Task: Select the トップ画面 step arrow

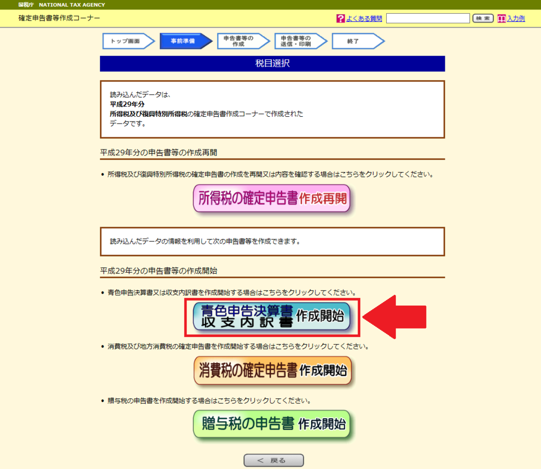Action: (129, 41)
